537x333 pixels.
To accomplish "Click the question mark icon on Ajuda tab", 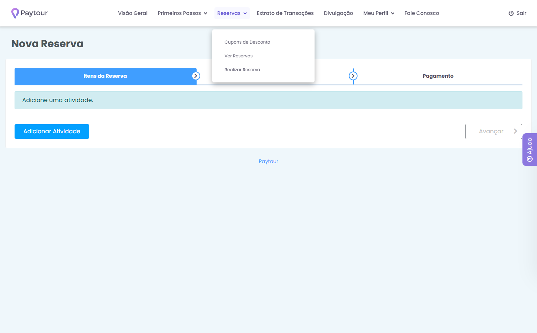I will tap(530, 159).
